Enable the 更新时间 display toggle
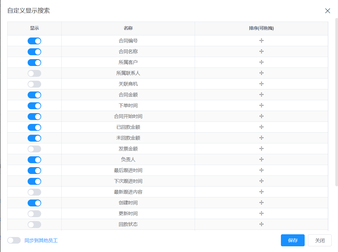 [34, 214]
